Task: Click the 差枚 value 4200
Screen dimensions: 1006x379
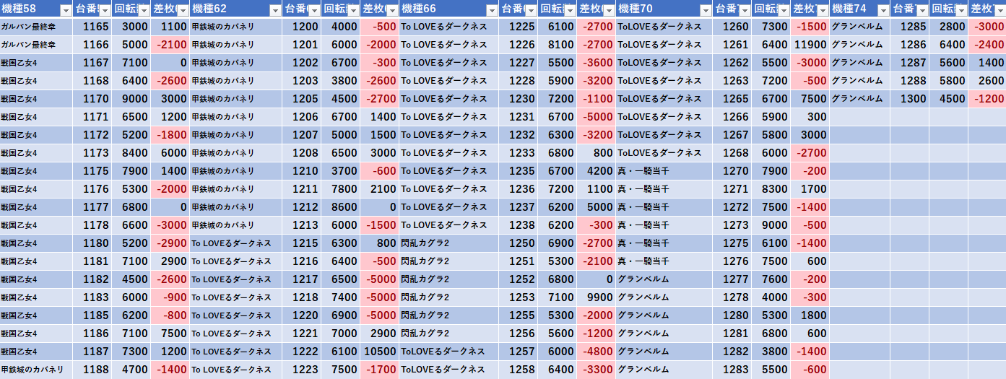Action: [x=596, y=171]
